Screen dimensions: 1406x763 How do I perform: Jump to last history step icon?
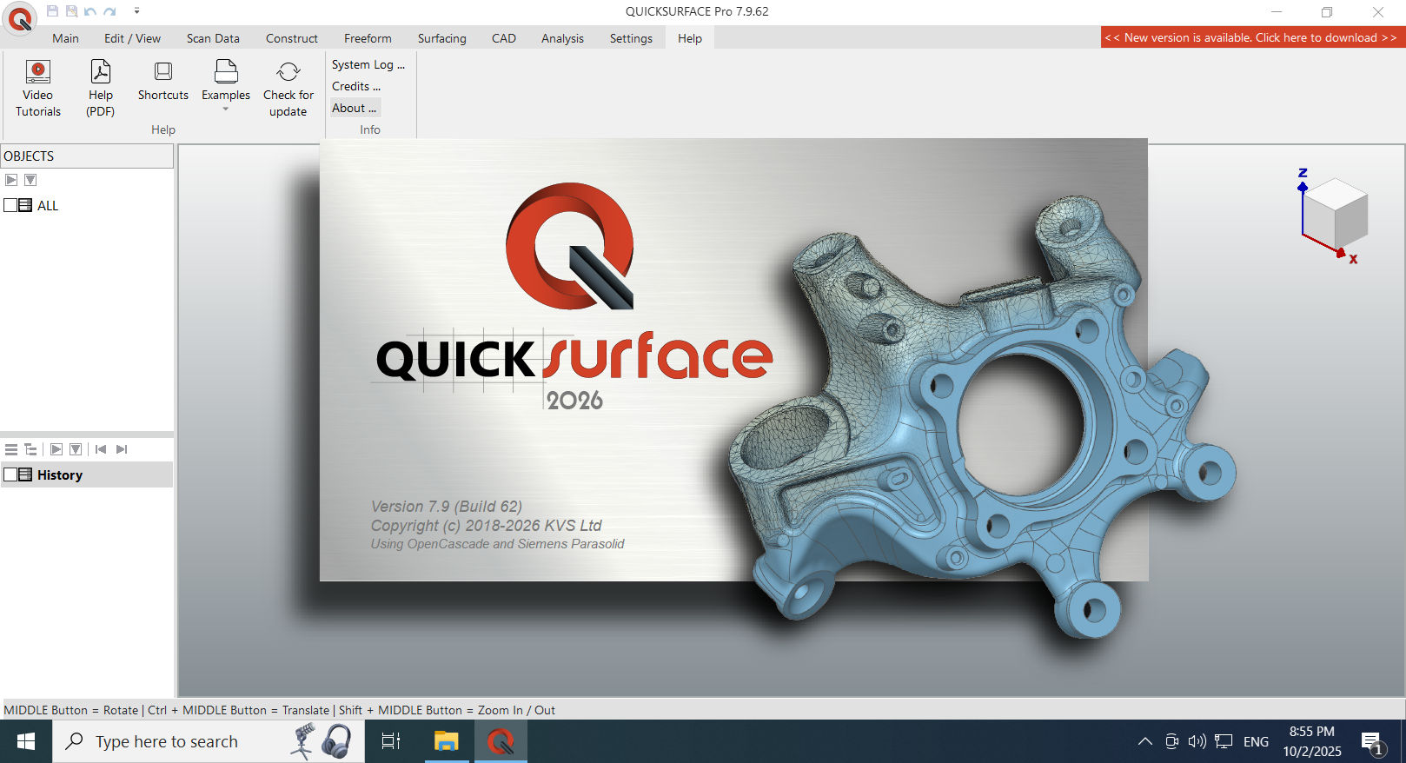pyautogui.click(x=122, y=449)
